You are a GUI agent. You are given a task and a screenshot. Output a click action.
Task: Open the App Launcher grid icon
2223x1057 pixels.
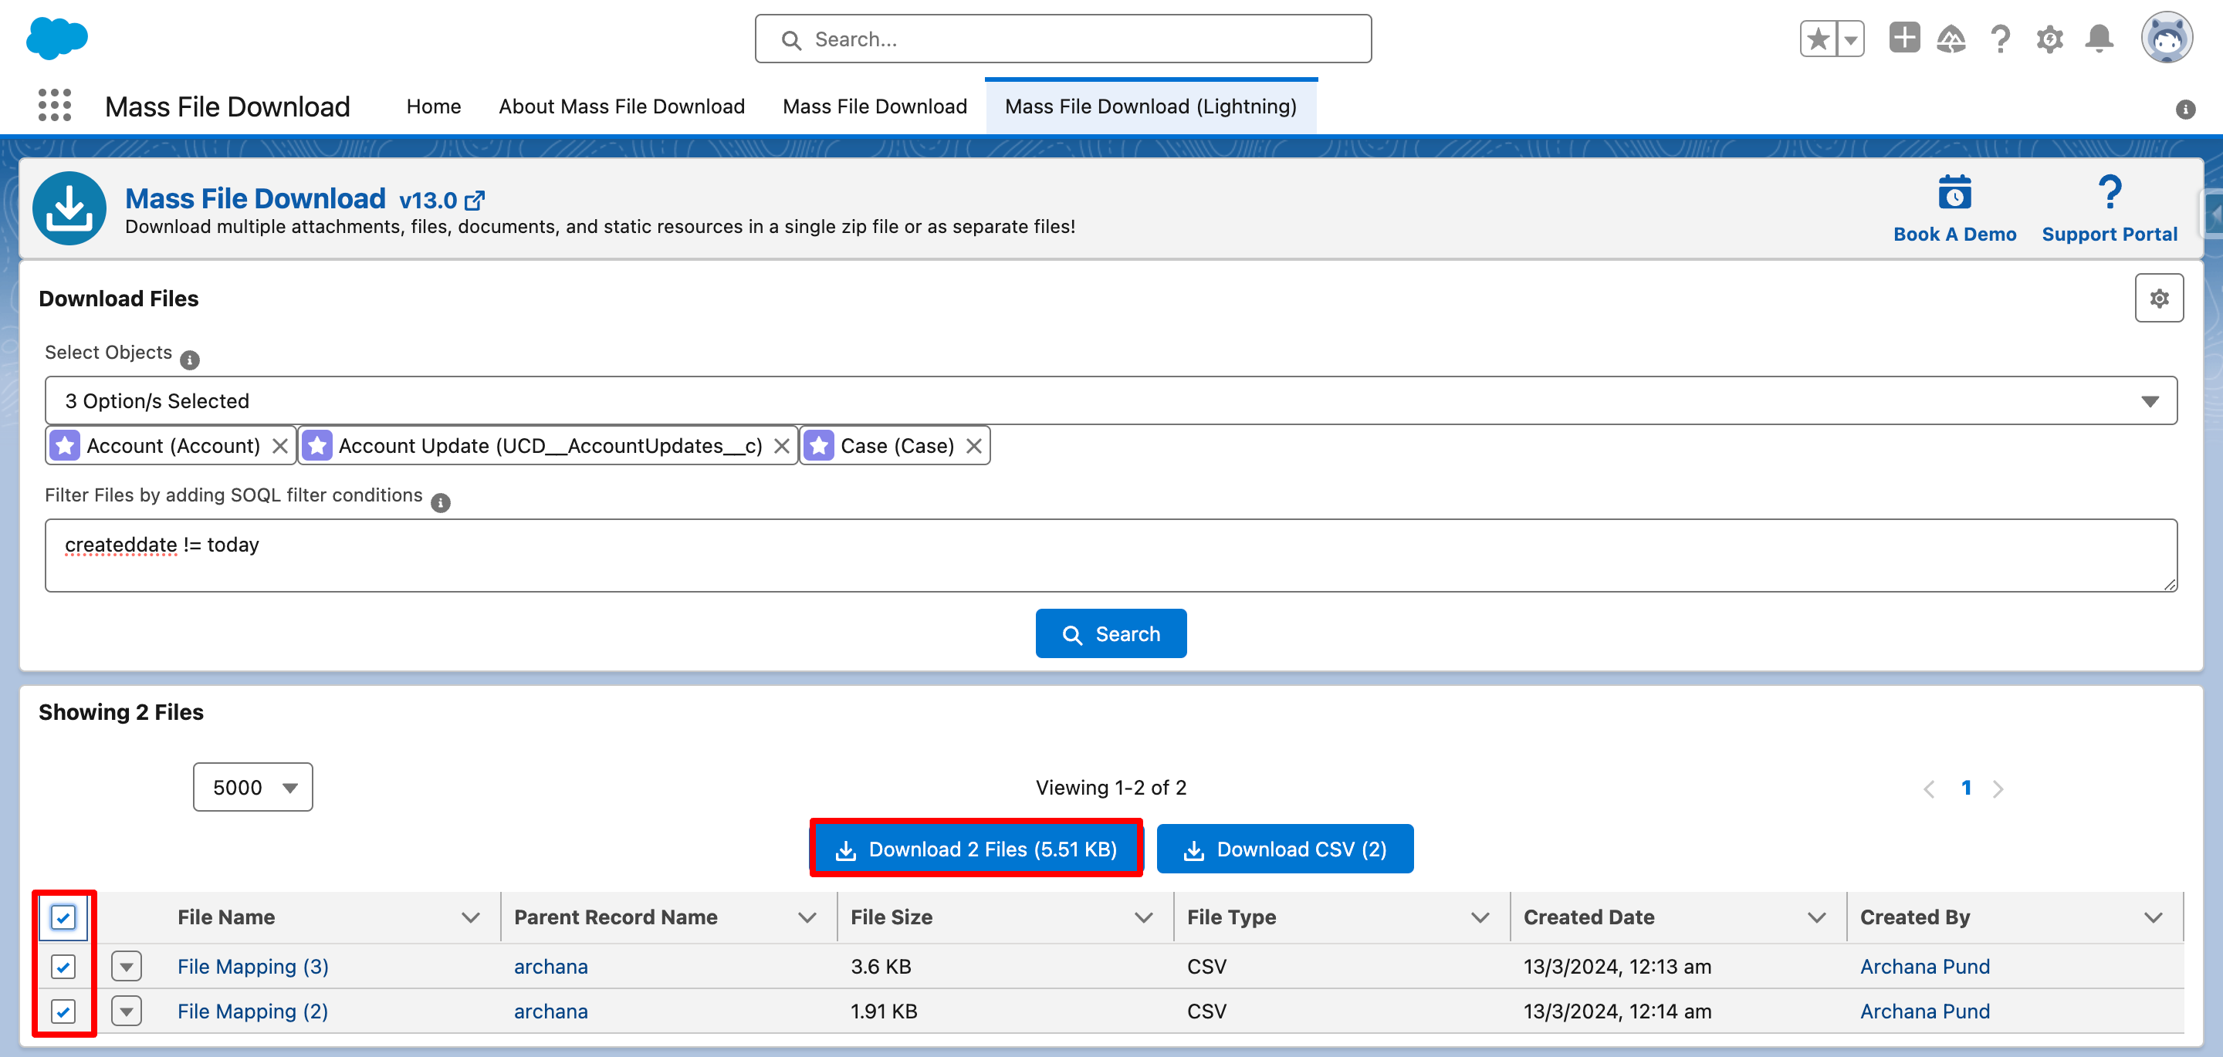point(54,105)
